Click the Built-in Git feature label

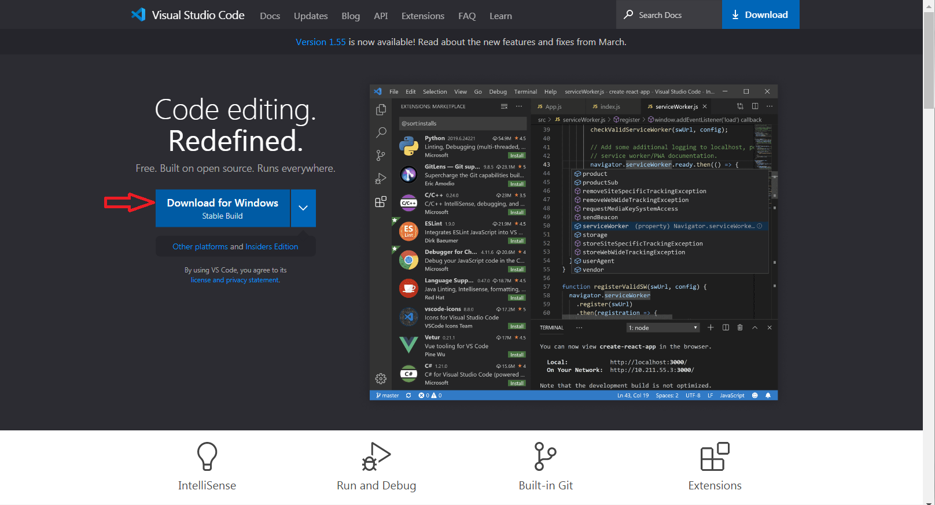[x=546, y=485]
